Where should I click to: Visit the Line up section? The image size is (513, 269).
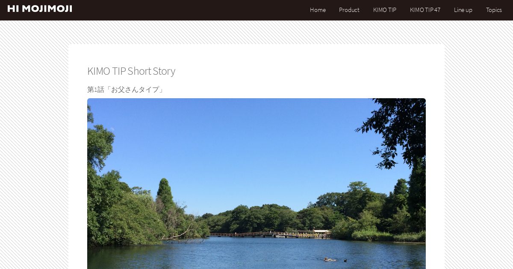pyautogui.click(x=463, y=10)
